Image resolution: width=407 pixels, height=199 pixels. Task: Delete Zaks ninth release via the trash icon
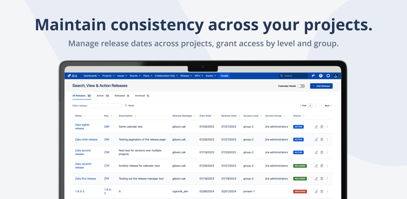(322, 139)
